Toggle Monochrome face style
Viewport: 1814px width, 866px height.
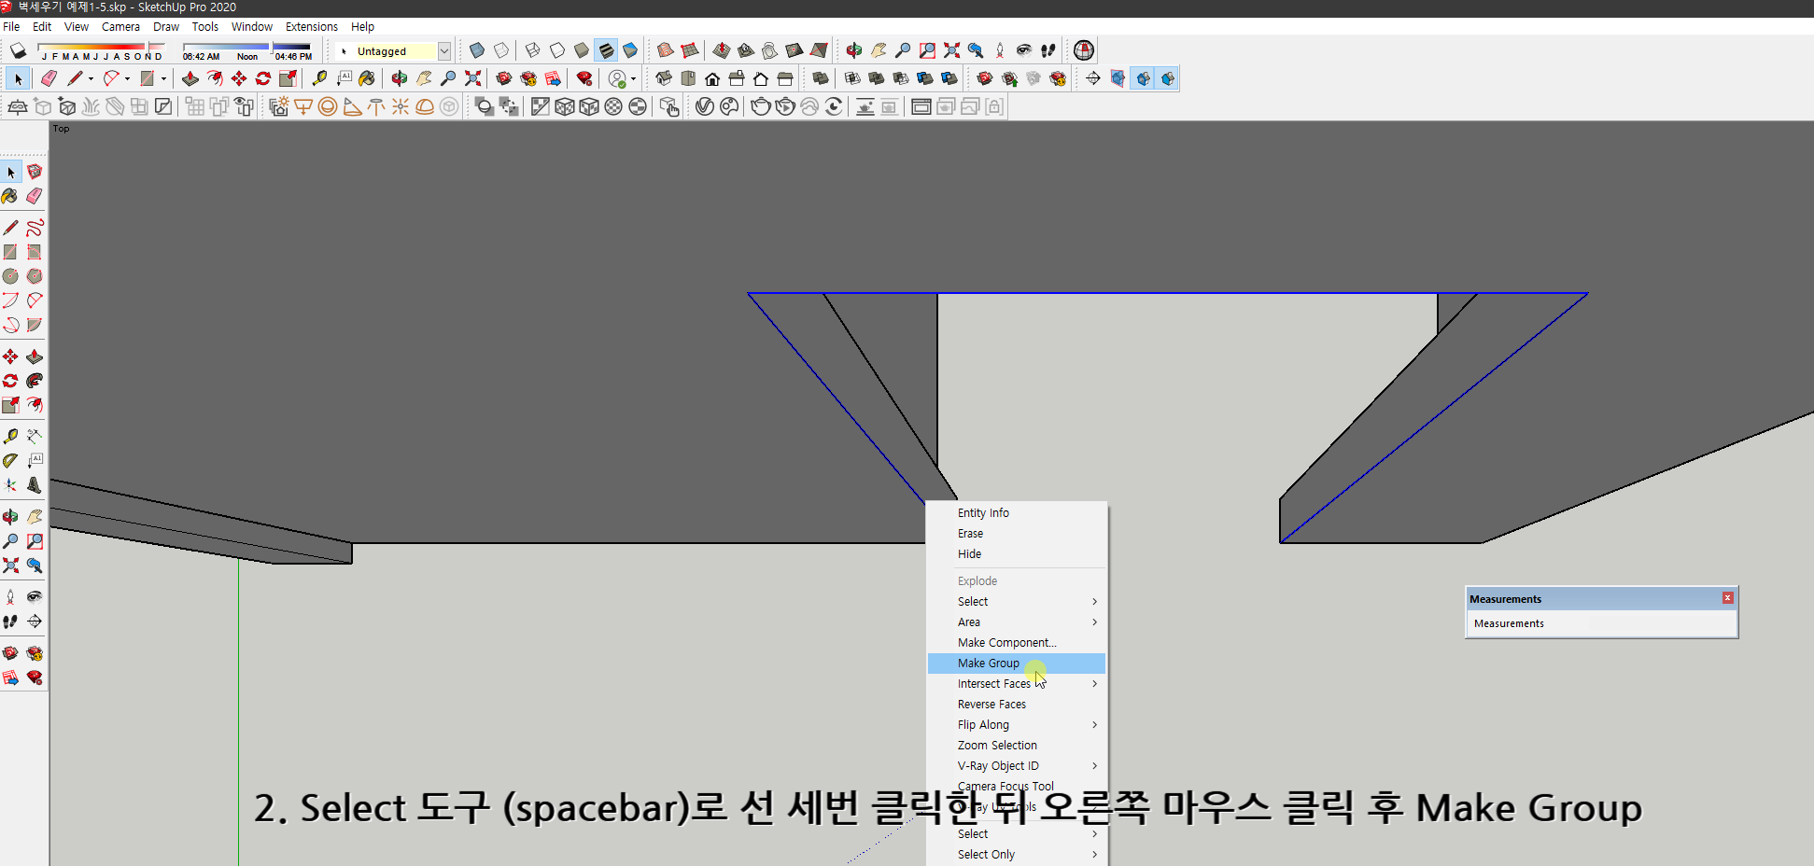coord(630,50)
